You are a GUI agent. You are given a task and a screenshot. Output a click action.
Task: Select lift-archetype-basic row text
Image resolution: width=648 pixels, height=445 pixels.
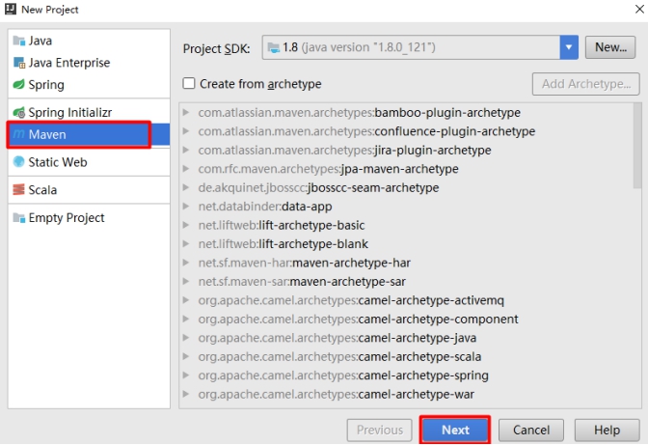pyautogui.click(x=282, y=225)
